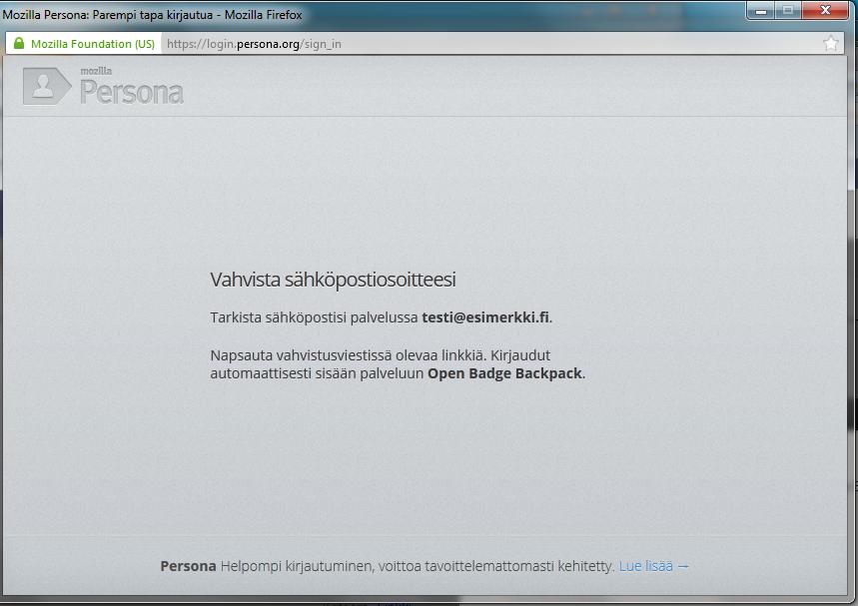
Task: Click the green padlock security icon
Action: [19, 43]
